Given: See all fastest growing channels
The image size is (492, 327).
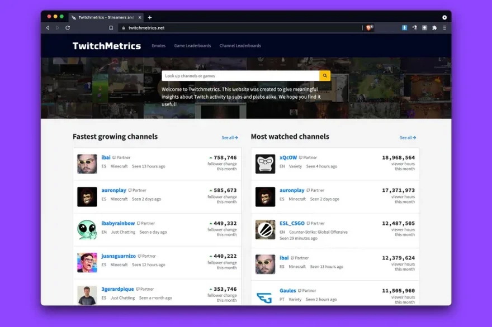Looking at the screenshot, I should point(230,137).
